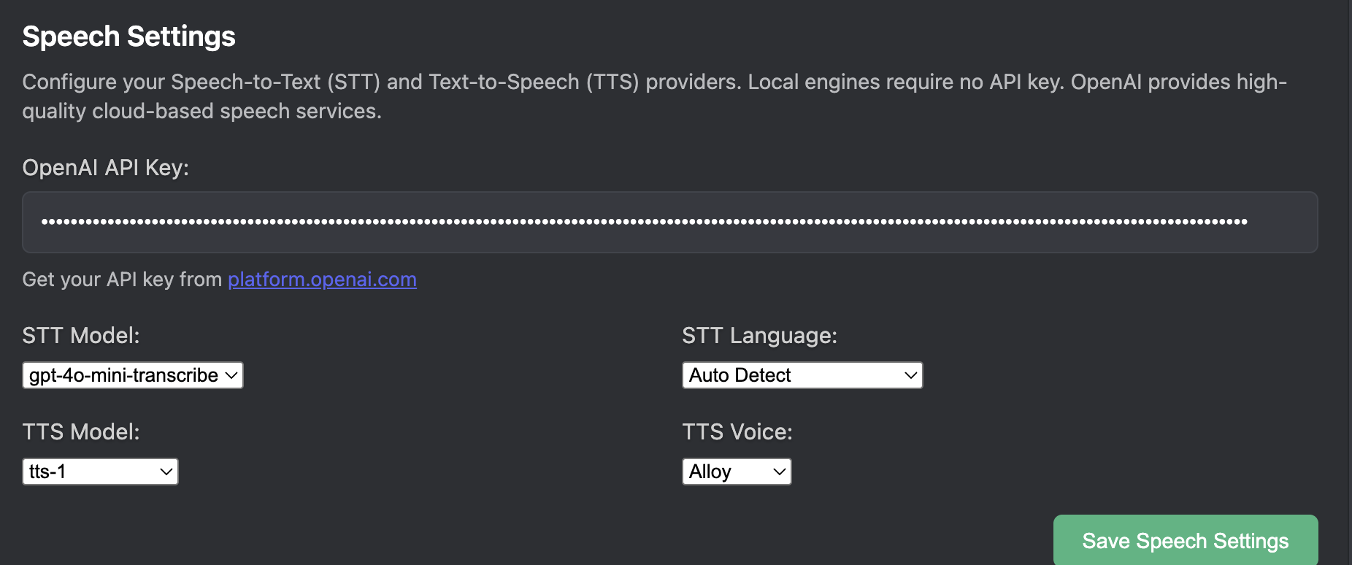Choose a different TTS model than tts-1
The width and height of the screenshot is (1352, 565).
pos(99,471)
